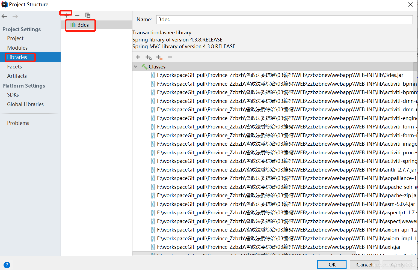Click the Spring MVC library version text
The width and height of the screenshot is (418, 270).
tap(184, 47)
